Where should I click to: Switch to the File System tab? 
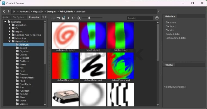pyautogui.click(x=18, y=17)
